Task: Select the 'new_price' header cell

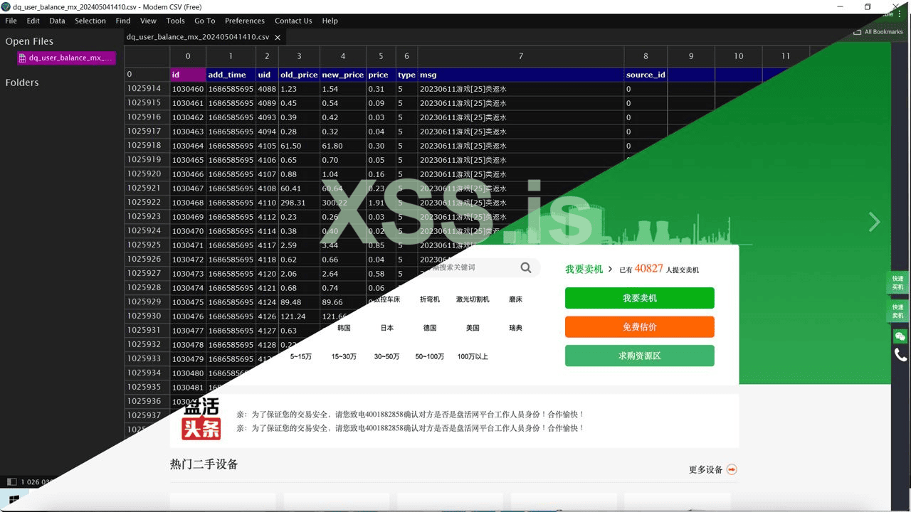Action: click(x=343, y=75)
